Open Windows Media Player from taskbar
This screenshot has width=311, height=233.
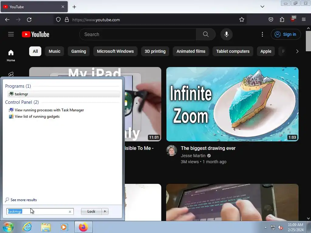(64, 227)
